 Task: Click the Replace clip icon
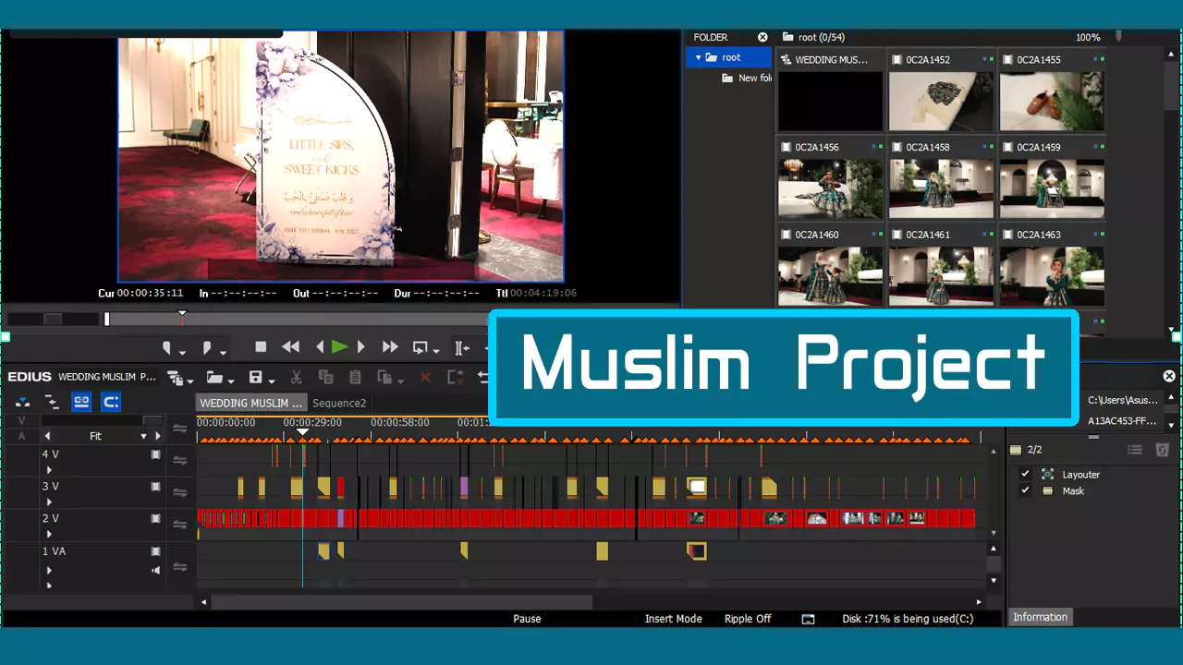(x=384, y=378)
